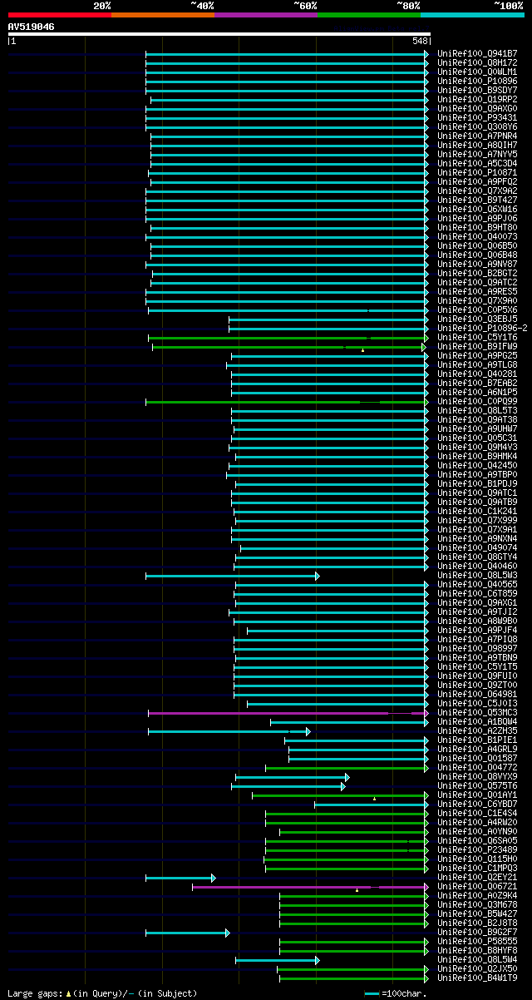
Task: Click the yellow query gap marker on the UniRef100_Q01AY1 bar
Action: click(x=374, y=798)
